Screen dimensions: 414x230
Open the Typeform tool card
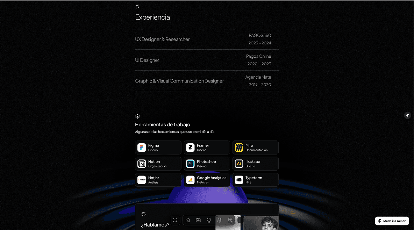pyautogui.click(x=255, y=180)
